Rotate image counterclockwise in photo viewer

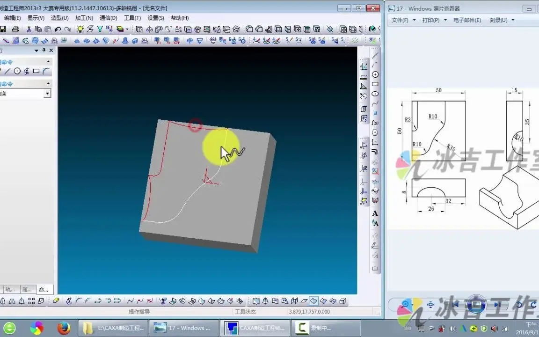point(519,305)
